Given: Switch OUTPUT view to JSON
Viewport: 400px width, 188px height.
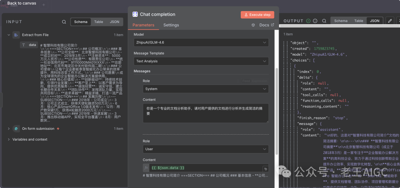Looking at the screenshot, I should tap(375, 21).
